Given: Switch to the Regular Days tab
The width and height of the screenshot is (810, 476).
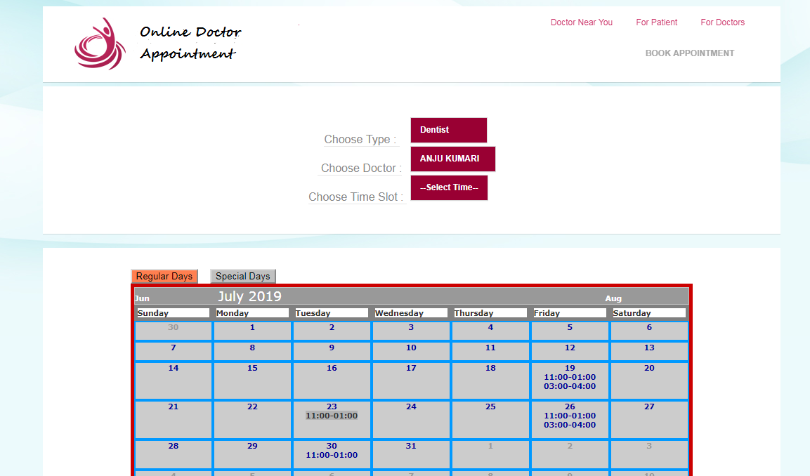Looking at the screenshot, I should coord(164,276).
